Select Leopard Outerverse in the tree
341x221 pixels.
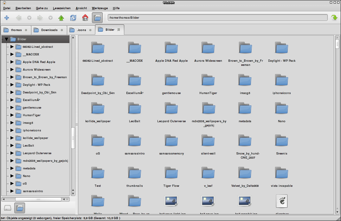[x=37, y=153]
